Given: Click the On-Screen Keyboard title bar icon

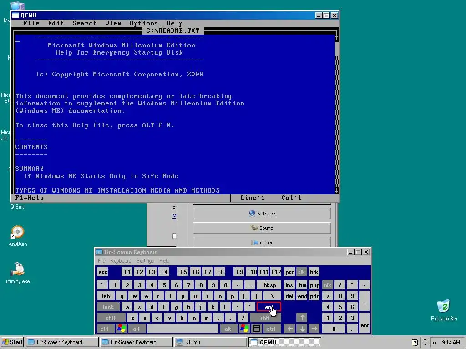Looking at the screenshot, I should point(99,252).
